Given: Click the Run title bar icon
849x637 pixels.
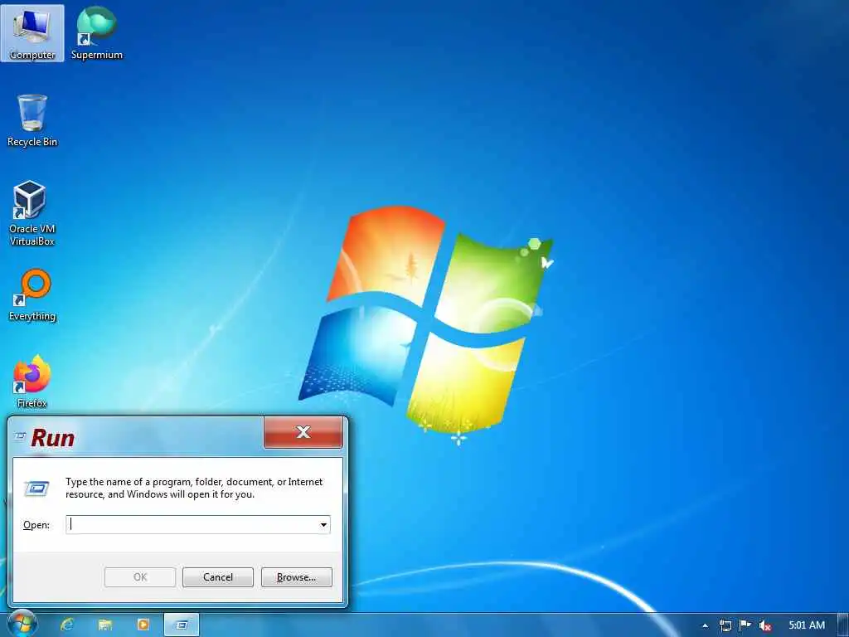Looking at the screenshot, I should [20, 436].
